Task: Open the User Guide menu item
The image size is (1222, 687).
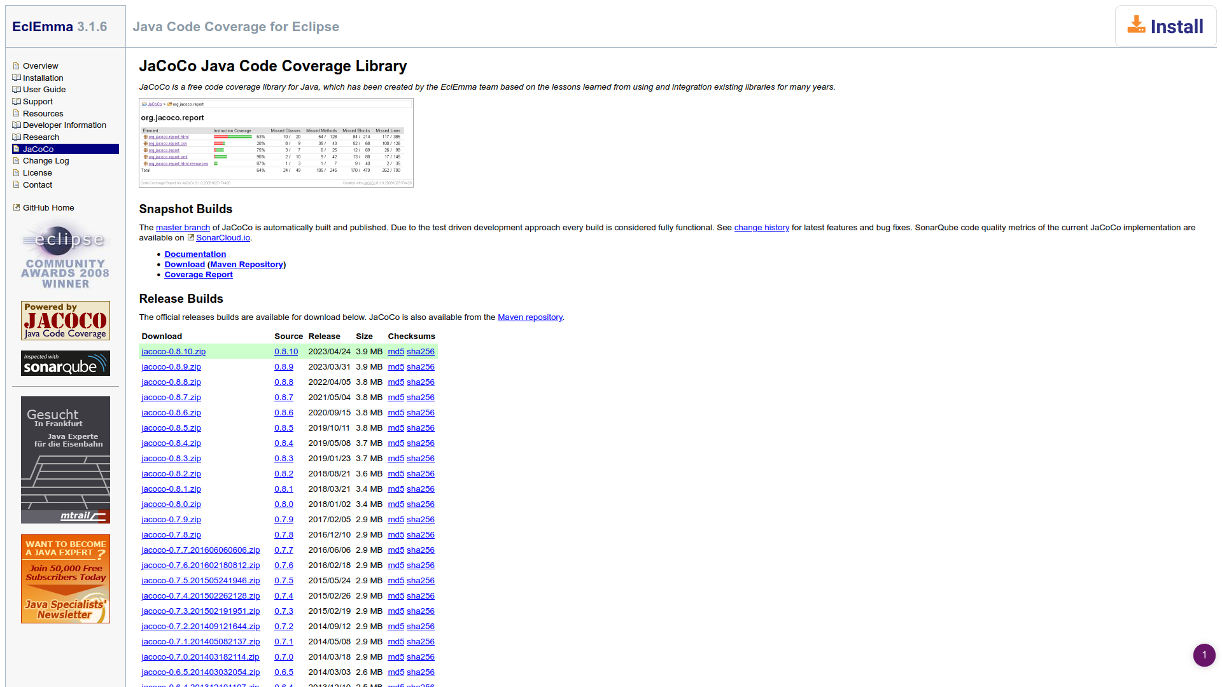Action: [x=44, y=90]
